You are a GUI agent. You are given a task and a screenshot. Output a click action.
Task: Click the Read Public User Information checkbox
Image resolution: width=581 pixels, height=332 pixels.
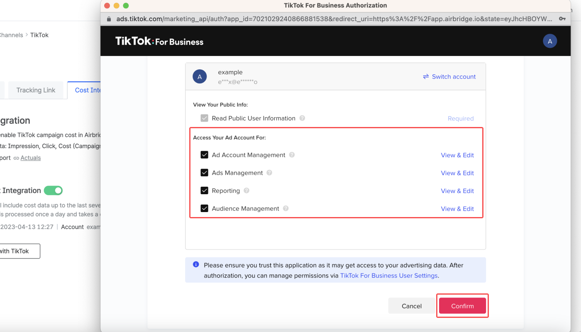(204, 118)
